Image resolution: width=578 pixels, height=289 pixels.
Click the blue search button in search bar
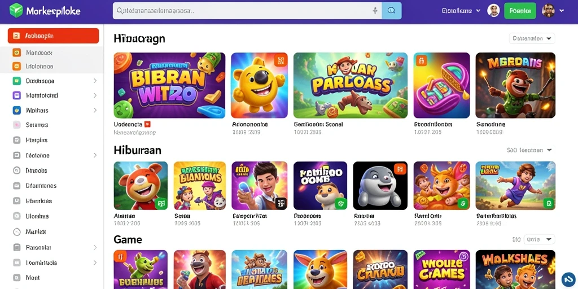(x=392, y=11)
